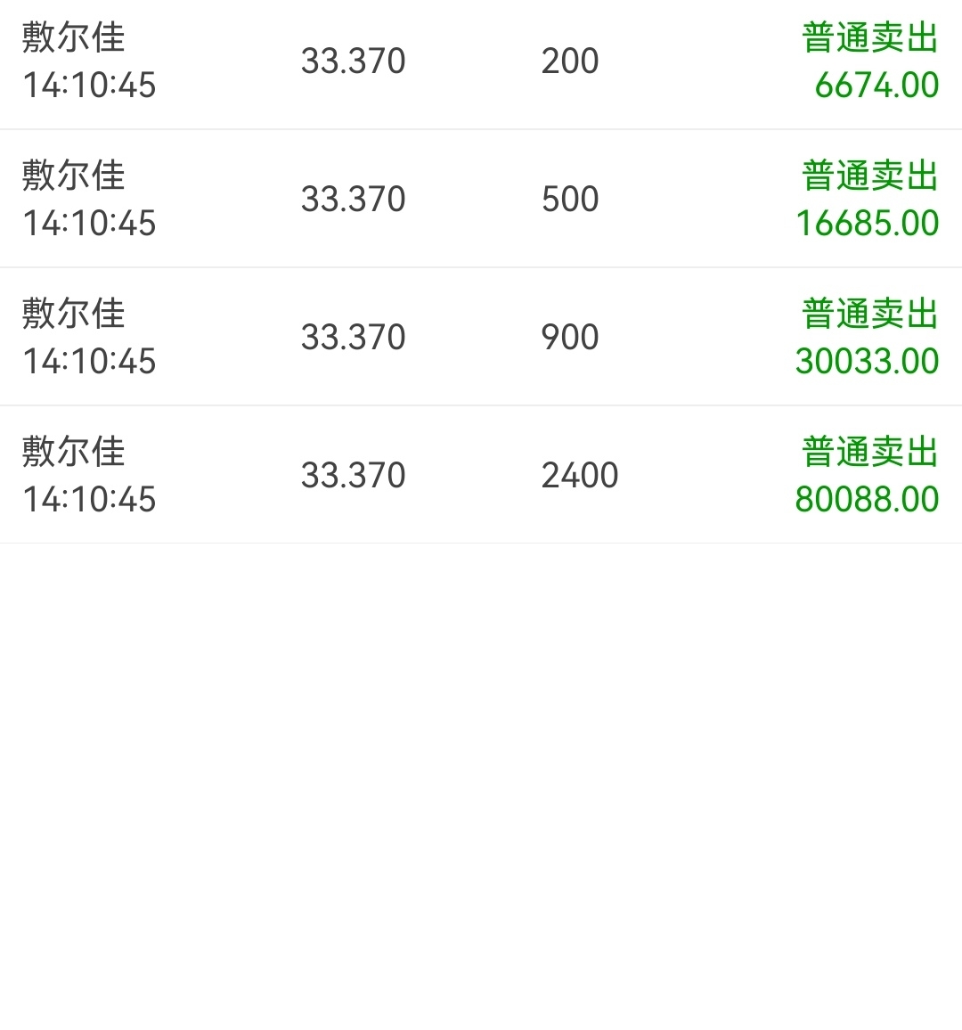Click price 33.370 in the 200-share row
Image resolution: width=962 pixels, height=1030 pixels.
point(354,61)
